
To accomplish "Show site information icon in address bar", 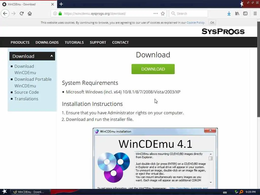I will (55, 13).
